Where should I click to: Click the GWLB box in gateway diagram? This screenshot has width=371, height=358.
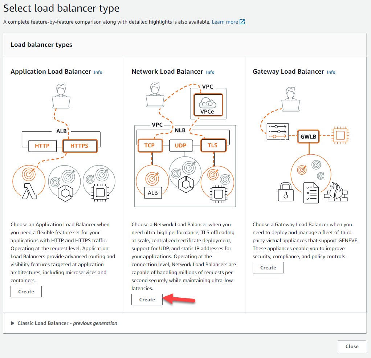(309, 137)
